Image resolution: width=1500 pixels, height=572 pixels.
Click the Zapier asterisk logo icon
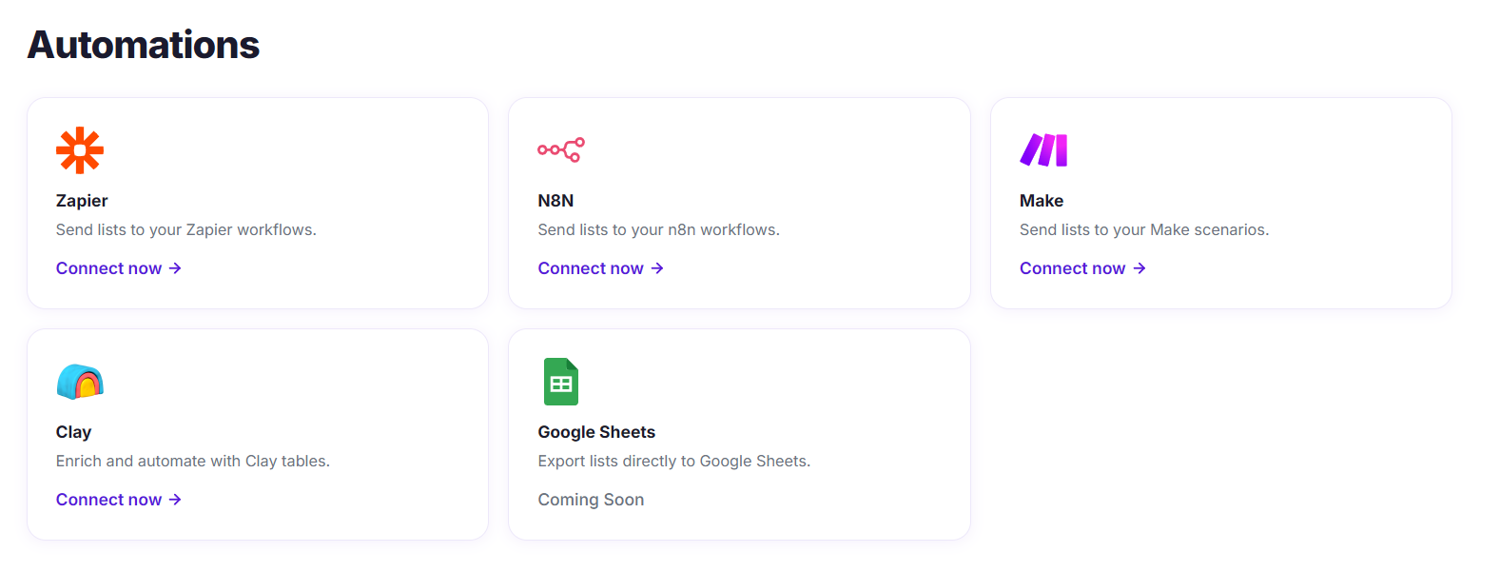pyautogui.click(x=80, y=150)
